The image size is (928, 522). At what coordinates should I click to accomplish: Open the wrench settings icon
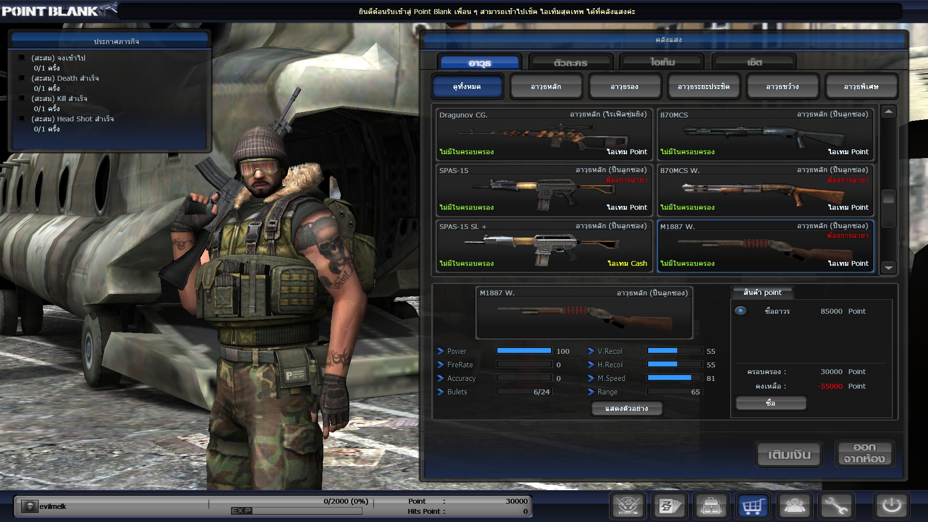[836, 506]
